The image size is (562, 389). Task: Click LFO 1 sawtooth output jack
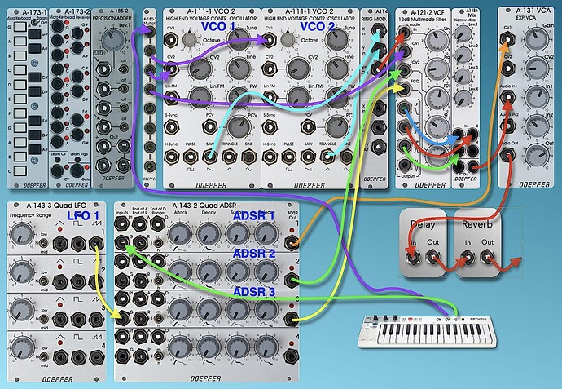click(x=96, y=244)
